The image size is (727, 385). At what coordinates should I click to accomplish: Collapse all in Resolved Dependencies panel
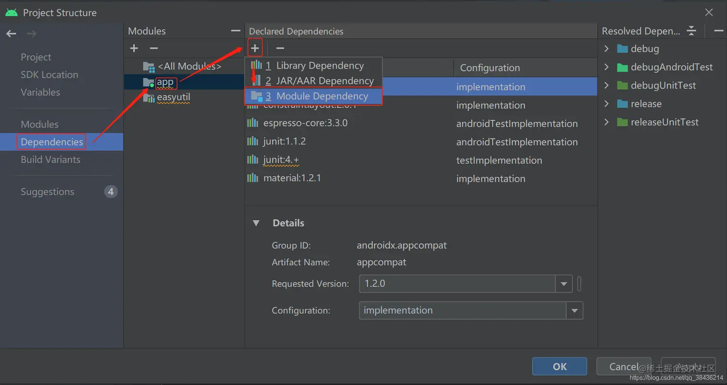(691, 31)
